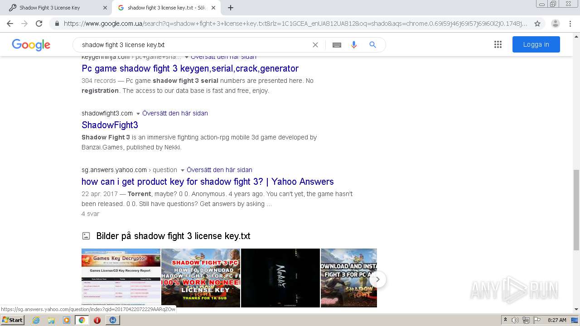Click the page vertical scrollbar thumb
Image resolution: width=580 pixels, height=326 pixels.
click(x=576, y=210)
